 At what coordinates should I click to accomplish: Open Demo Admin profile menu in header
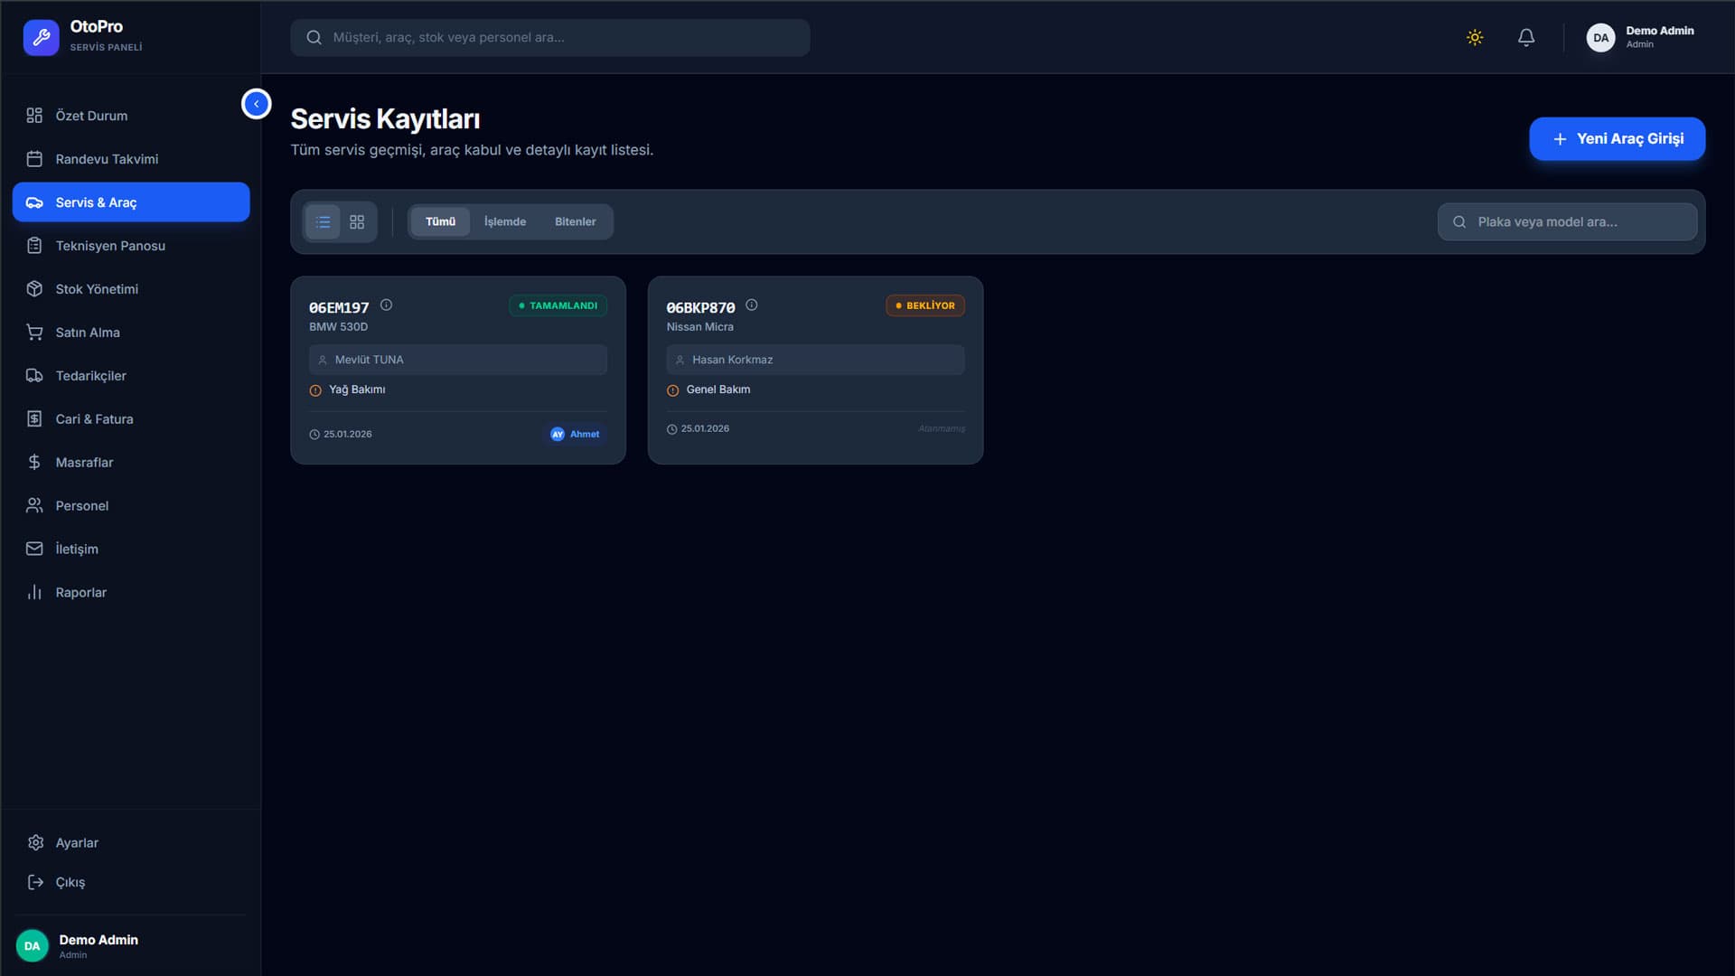[x=1640, y=37]
